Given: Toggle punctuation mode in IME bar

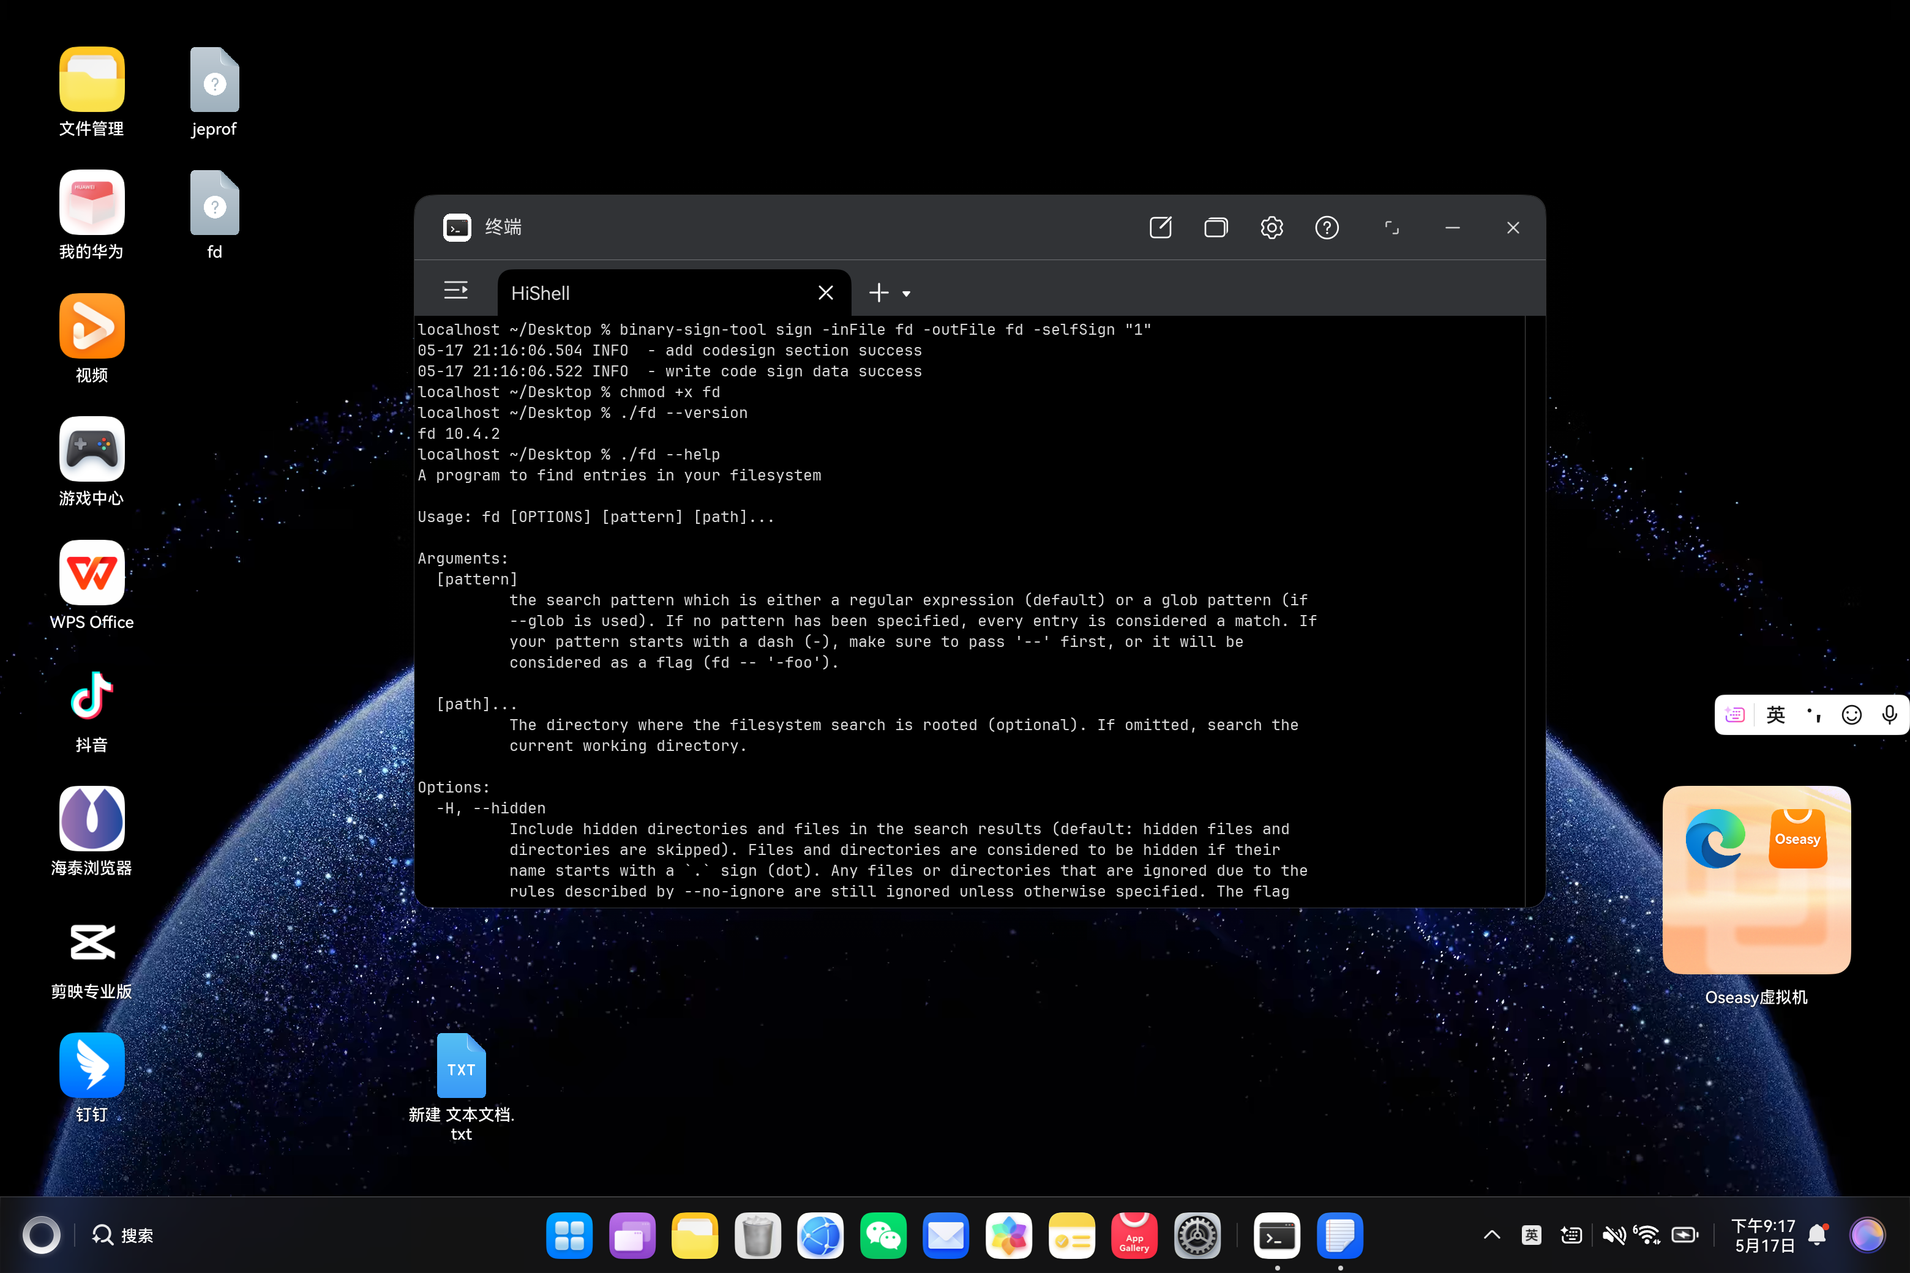Looking at the screenshot, I should tap(1814, 714).
